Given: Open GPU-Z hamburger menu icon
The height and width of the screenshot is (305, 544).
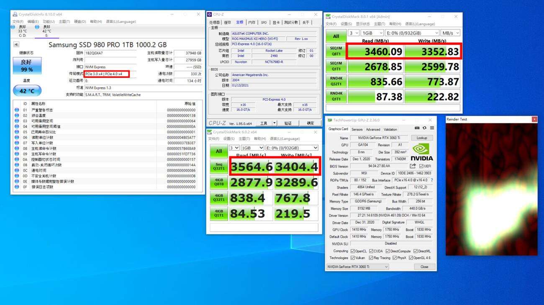Looking at the screenshot, I should pyautogui.click(x=431, y=128).
